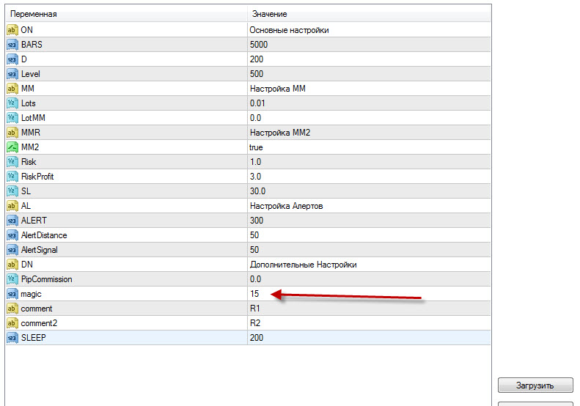
Task: Edit the SL value 30.0
Action: tap(257, 191)
